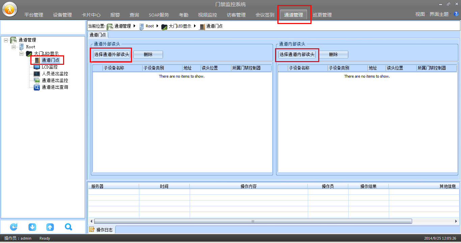Sort external reader grid by 子设备类别
The width and height of the screenshot is (461, 243).
(162, 68)
